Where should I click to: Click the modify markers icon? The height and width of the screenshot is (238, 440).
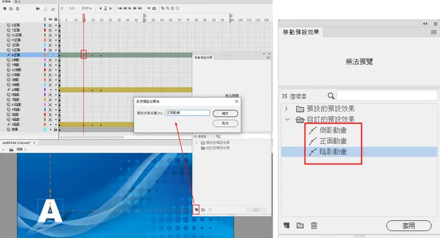[177, 8]
